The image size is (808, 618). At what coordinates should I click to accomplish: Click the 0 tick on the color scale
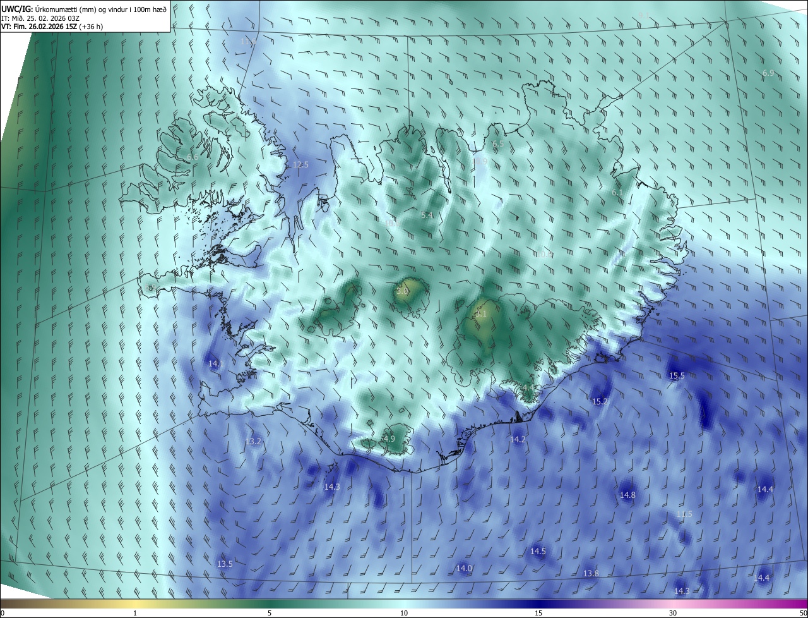coord(3,613)
